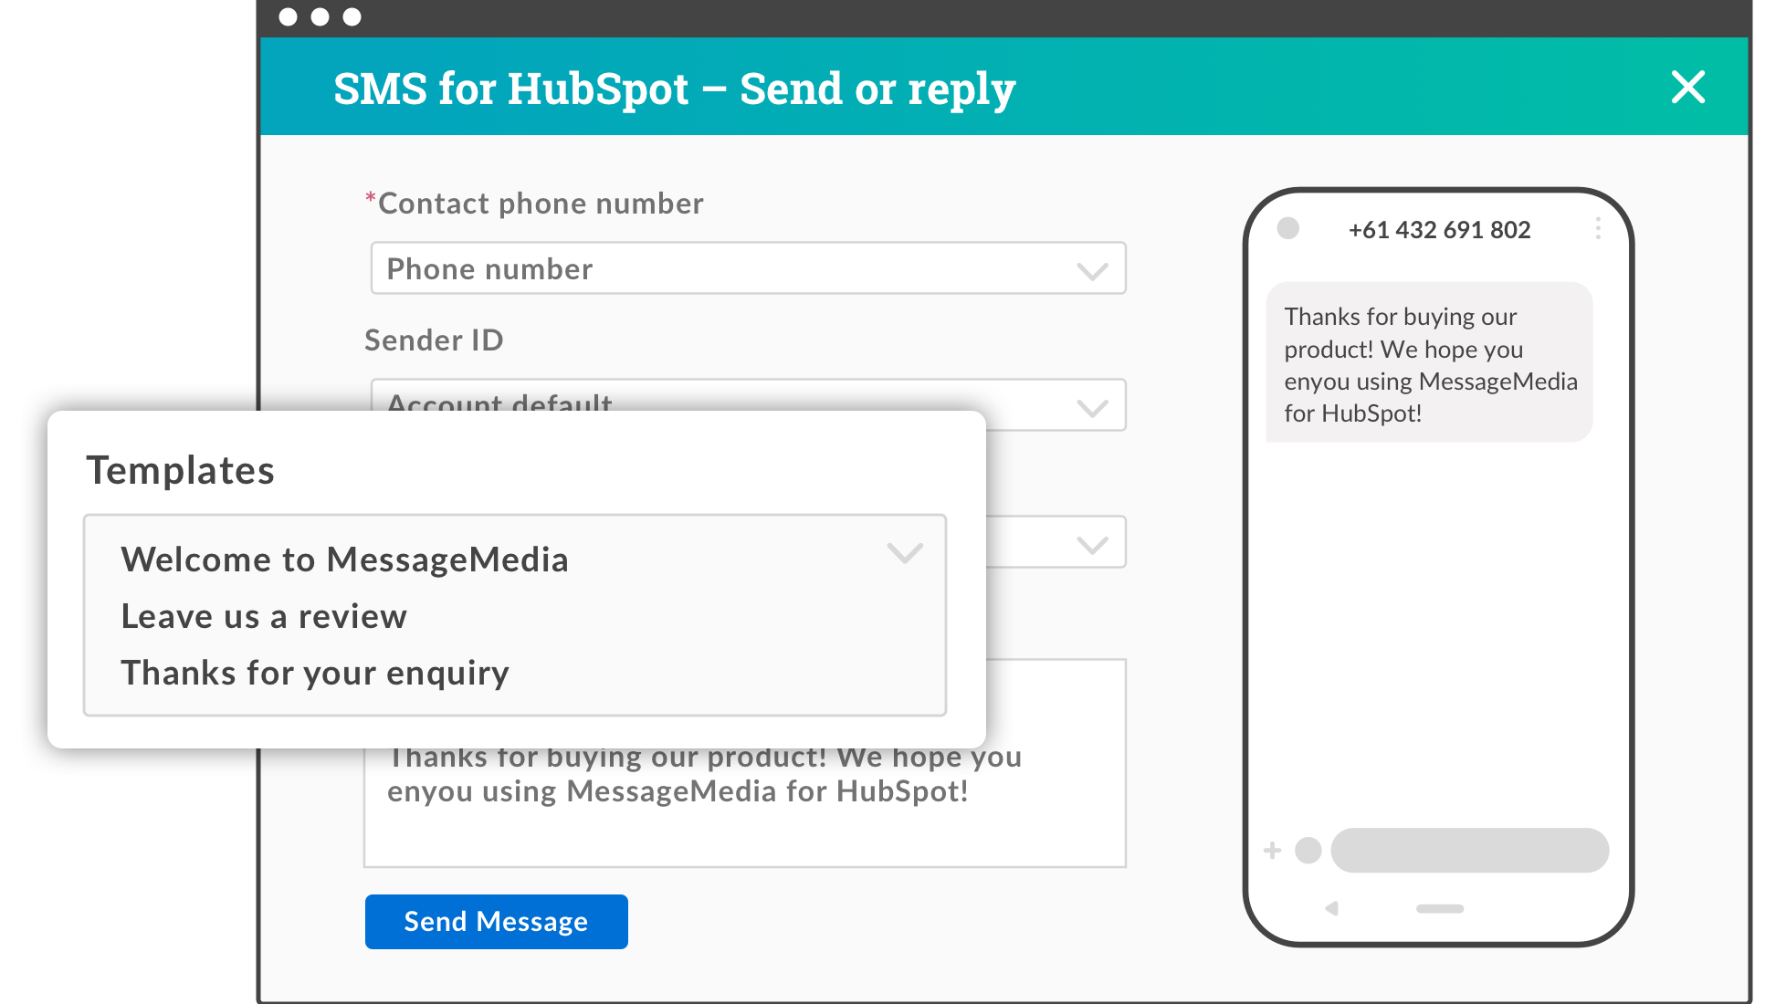Click the message input circle in phone
This screenshot has width=1786, height=1004.
[1308, 850]
